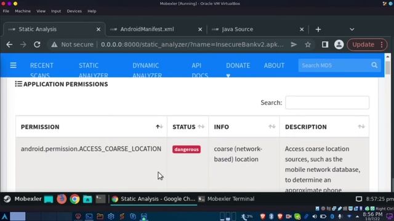
Task: Click the permissions table Search box
Action: pyautogui.click(x=327, y=103)
